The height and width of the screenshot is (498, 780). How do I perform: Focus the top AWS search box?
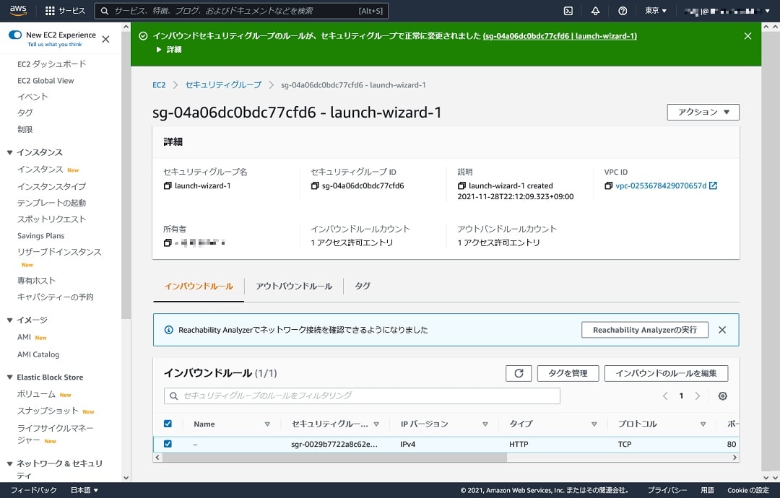[x=241, y=10]
